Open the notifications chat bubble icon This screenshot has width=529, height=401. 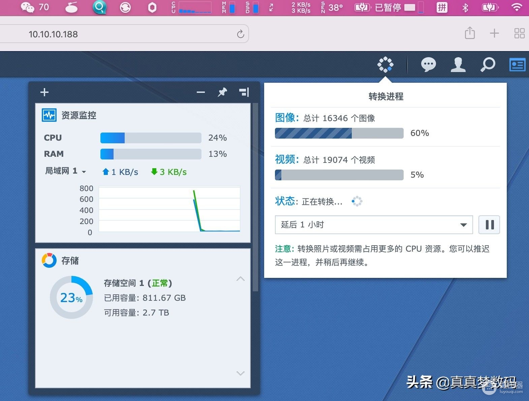428,64
